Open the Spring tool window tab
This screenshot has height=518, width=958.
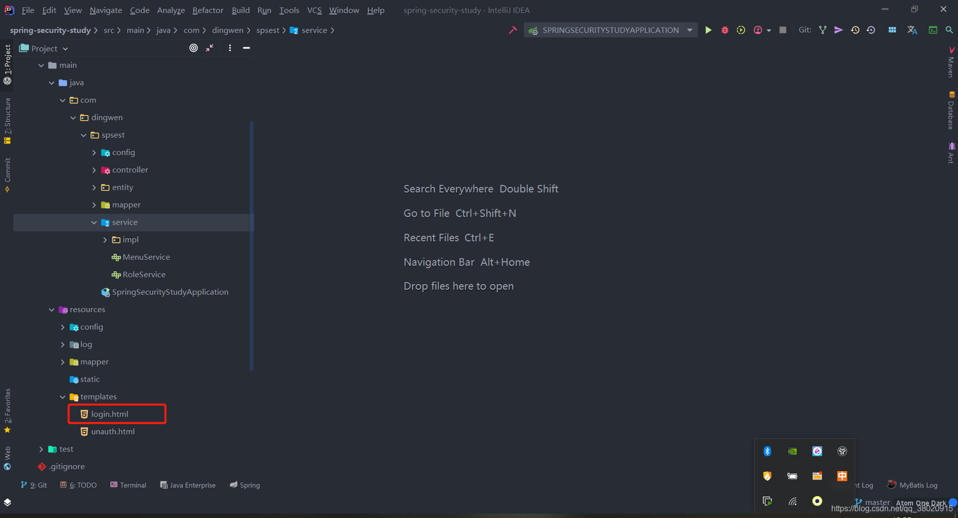[x=245, y=485]
